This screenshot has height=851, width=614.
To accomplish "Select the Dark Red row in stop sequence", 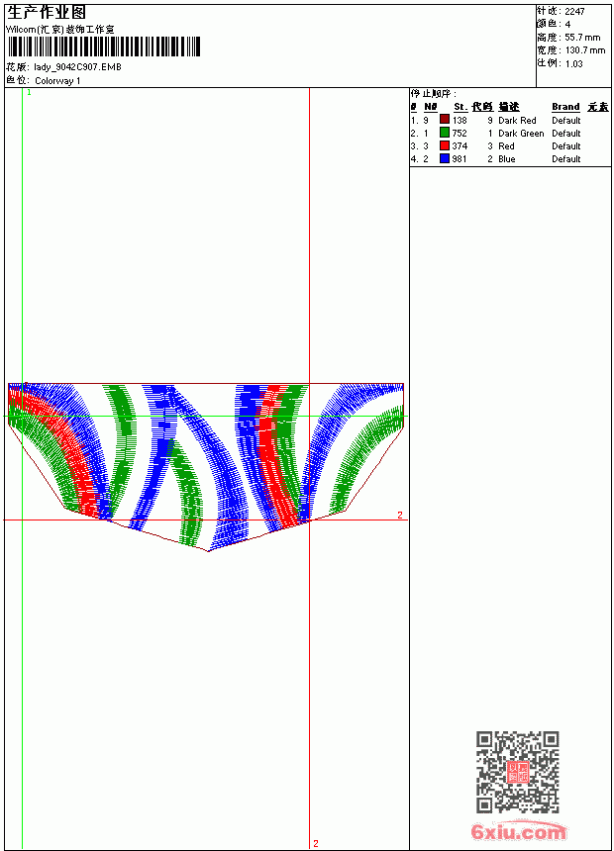I will point(510,120).
